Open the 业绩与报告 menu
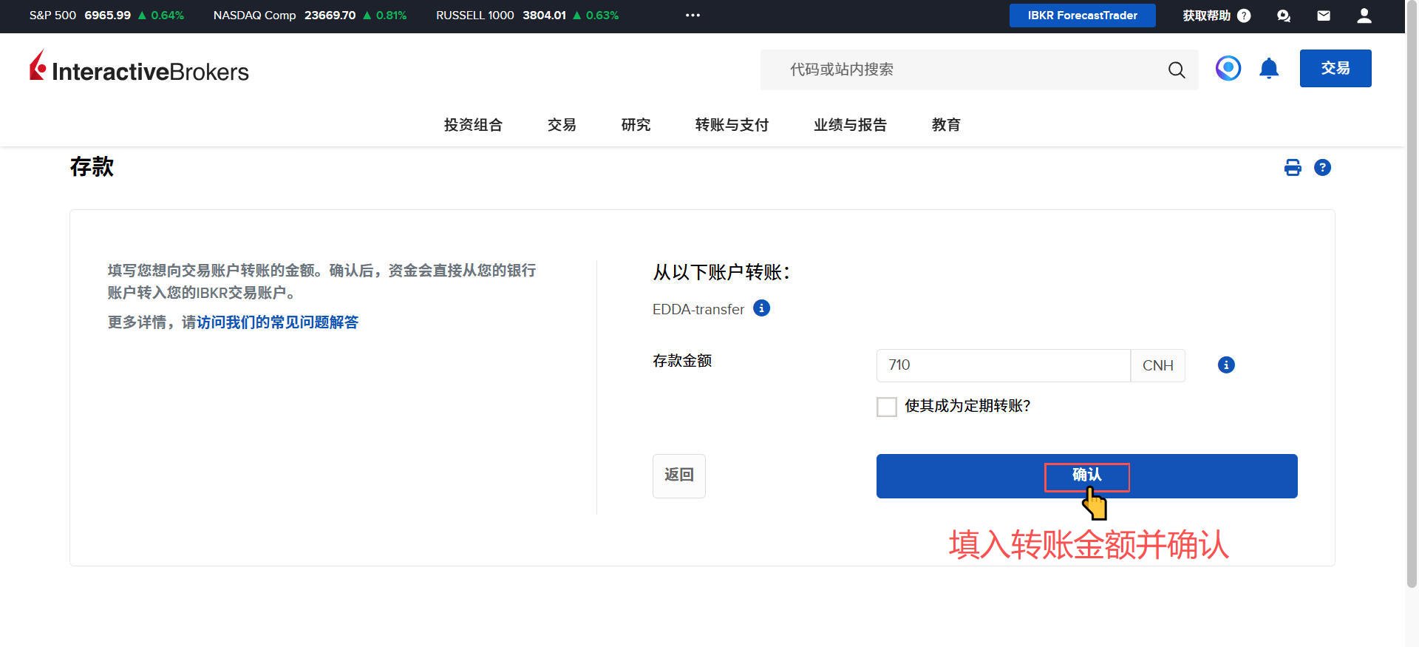 click(850, 125)
